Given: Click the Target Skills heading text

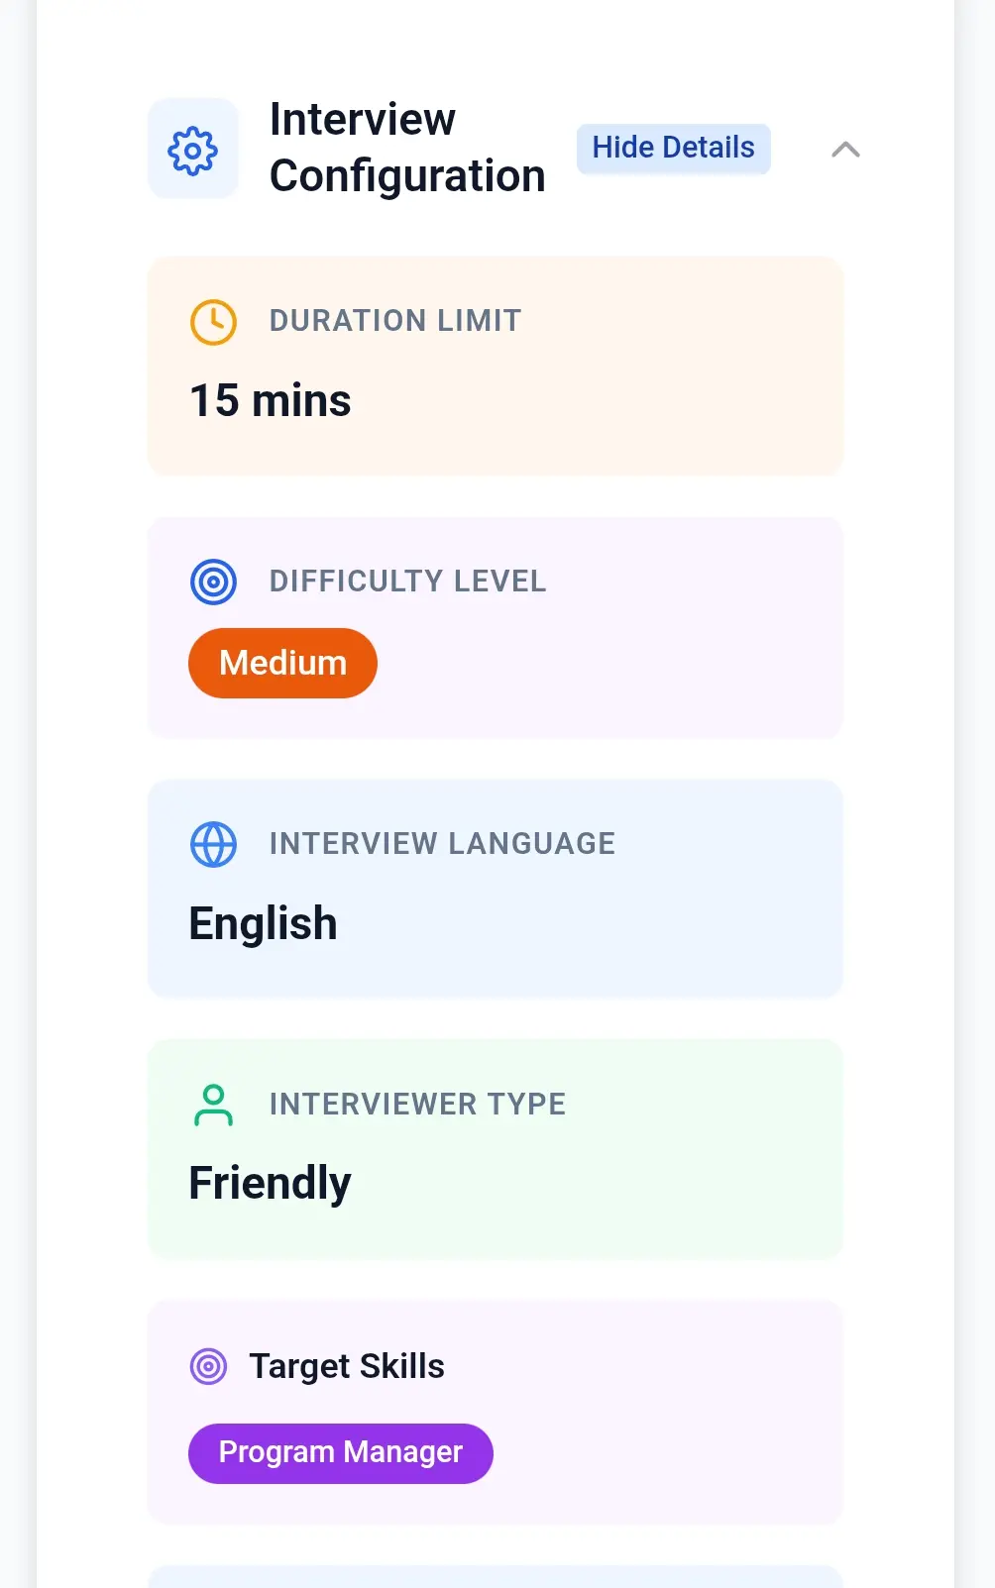Looking at the screenshot, I should pos(346,1367).
